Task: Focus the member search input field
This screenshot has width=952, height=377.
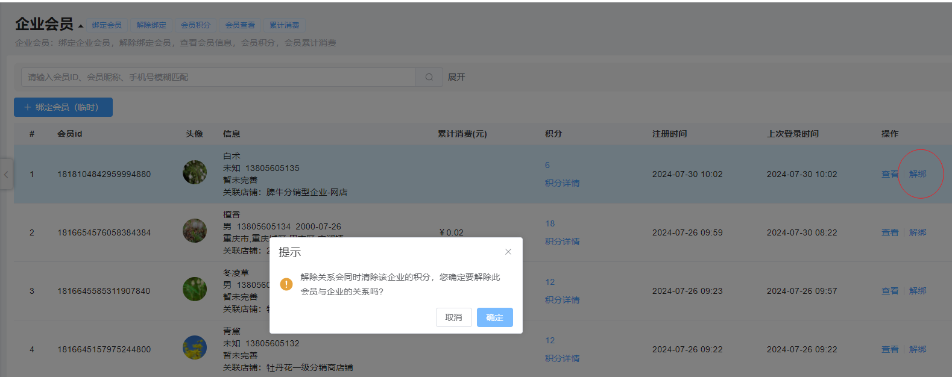Action: point(218,77)
